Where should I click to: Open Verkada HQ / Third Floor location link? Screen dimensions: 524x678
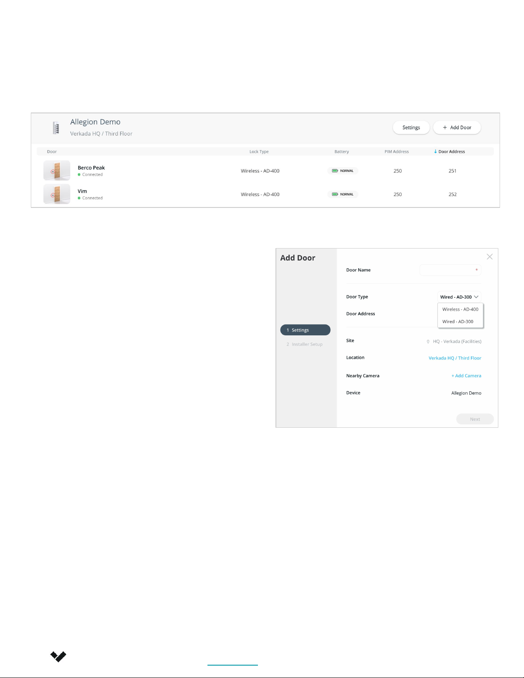tap(455, 358)
